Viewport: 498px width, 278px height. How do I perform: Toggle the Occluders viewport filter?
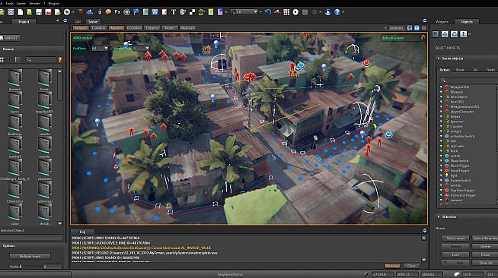pyautogui.click(x=134, y=28)
